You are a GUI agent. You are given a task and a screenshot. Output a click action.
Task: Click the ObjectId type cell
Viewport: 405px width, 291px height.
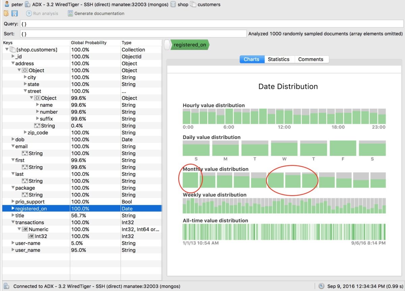132,57
